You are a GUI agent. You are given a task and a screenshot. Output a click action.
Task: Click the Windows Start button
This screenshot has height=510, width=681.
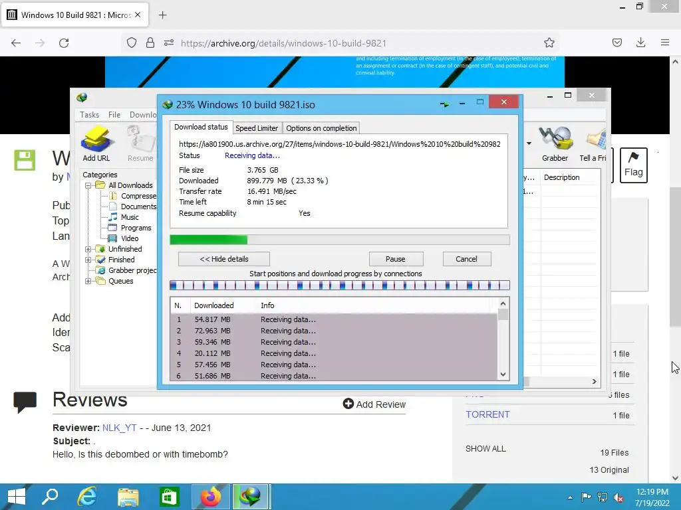click(17, 497)
